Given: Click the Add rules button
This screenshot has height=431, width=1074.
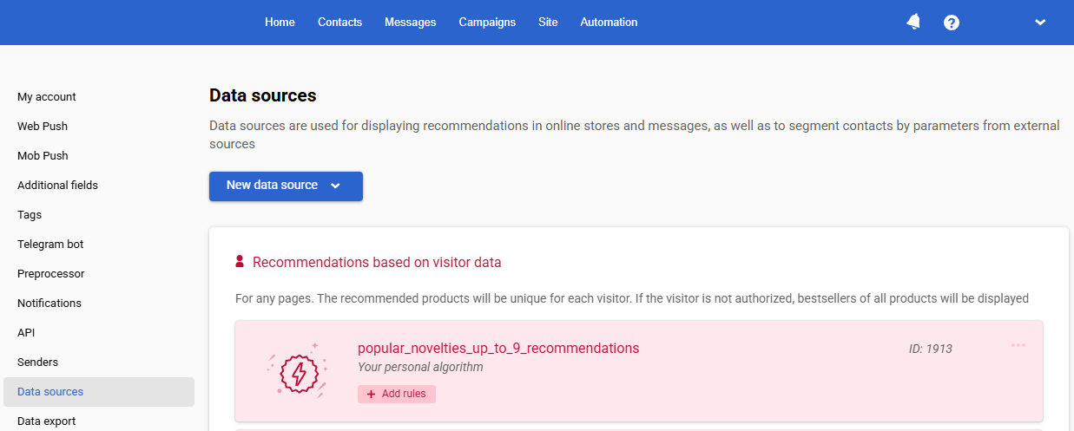Looking at the screenshot, I should [397, 394].
